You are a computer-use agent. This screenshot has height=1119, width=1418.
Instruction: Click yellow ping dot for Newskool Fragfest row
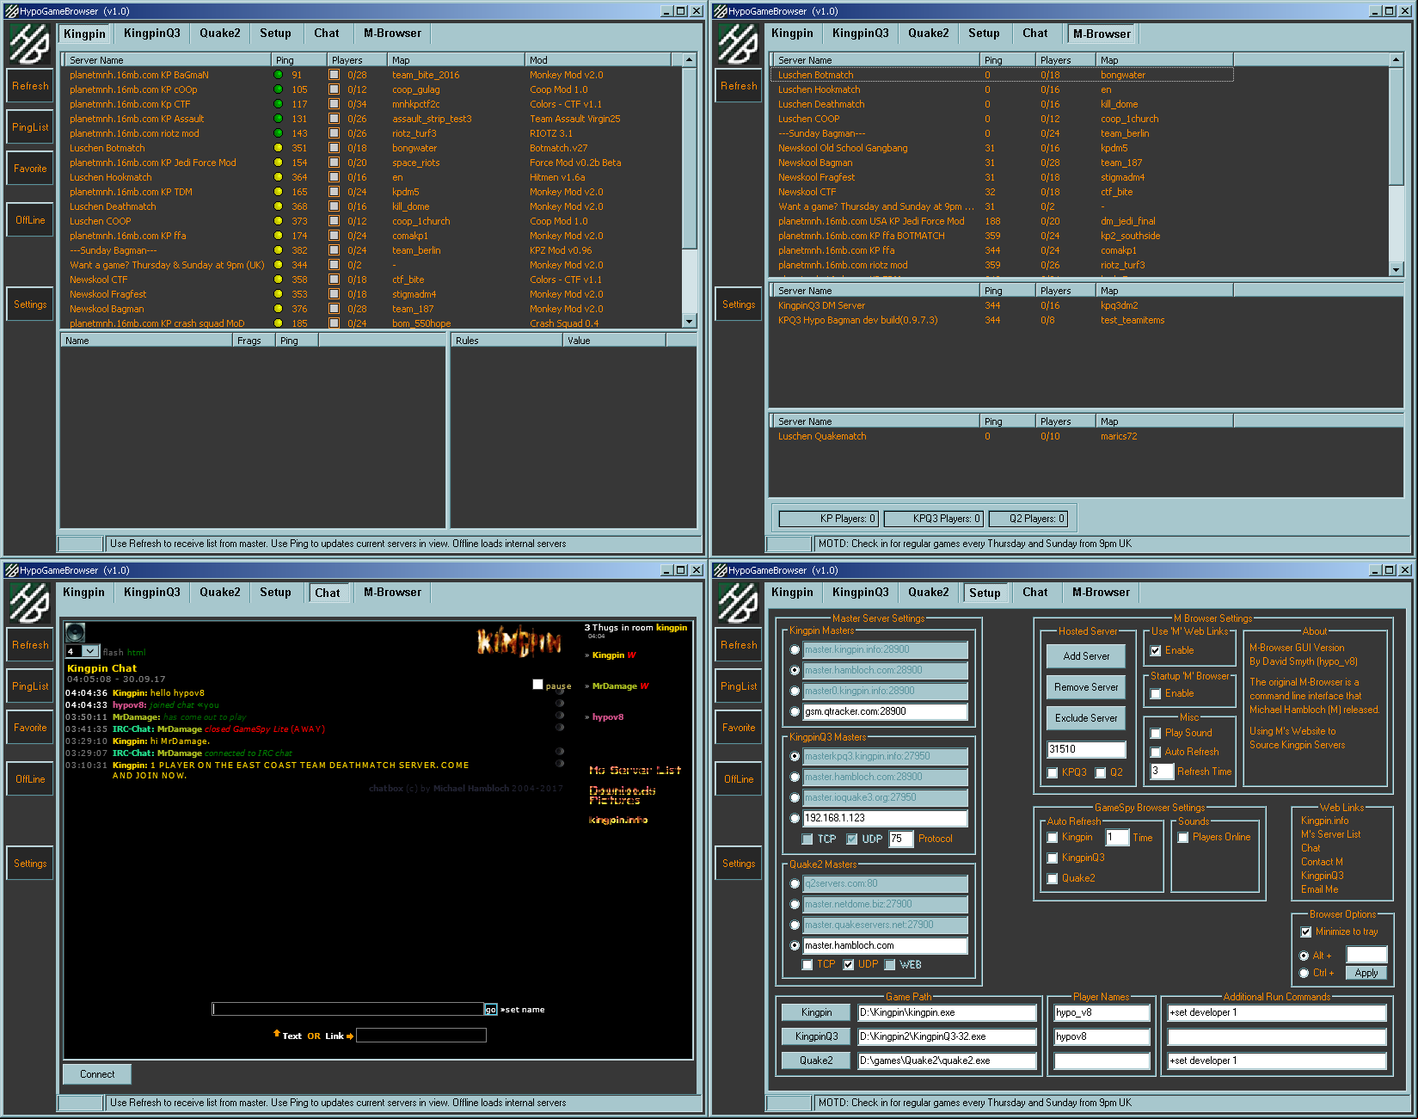click(x=278, y=294)
